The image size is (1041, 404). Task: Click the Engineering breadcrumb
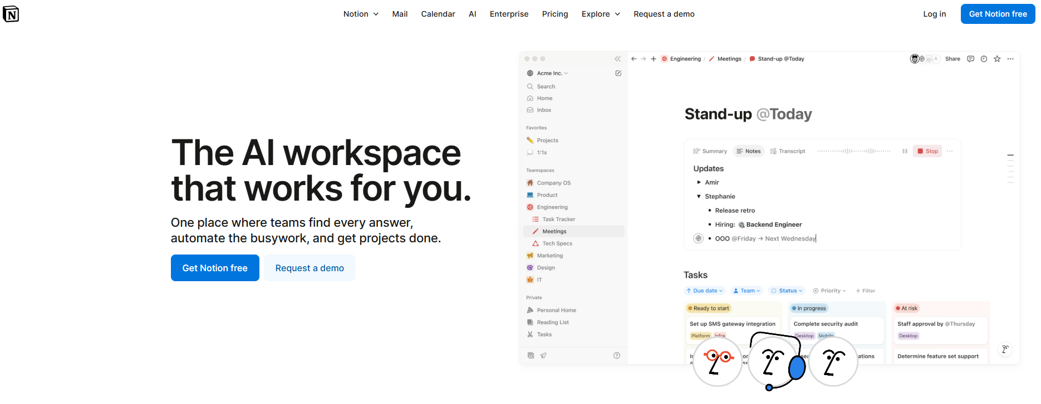pyautogui.click(x=681, y=59)
